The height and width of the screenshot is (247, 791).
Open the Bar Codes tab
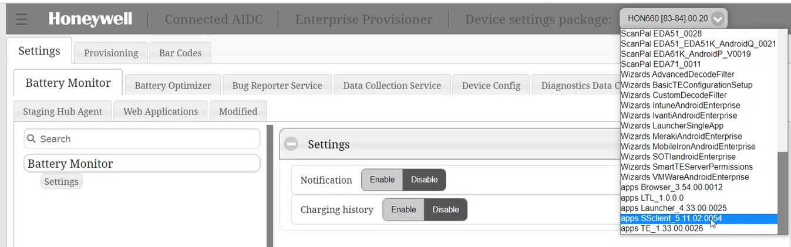point(180,53)
